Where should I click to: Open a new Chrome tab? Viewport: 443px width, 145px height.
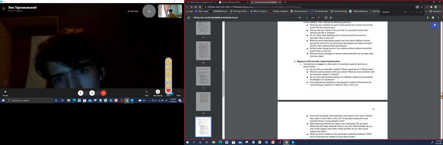[x=285, y=2]
